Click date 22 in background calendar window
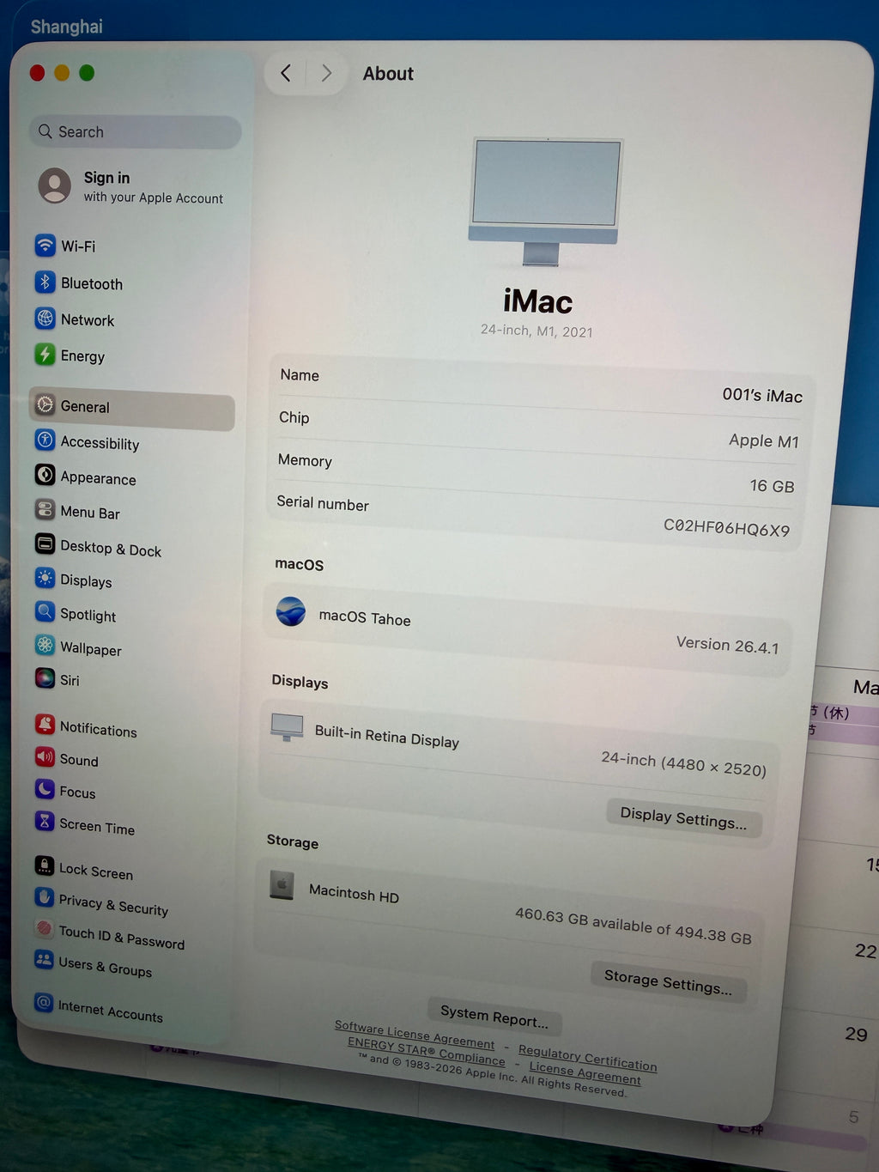Image resolution: width=879 pixels, height=1172 pixels. coord(865,950)
